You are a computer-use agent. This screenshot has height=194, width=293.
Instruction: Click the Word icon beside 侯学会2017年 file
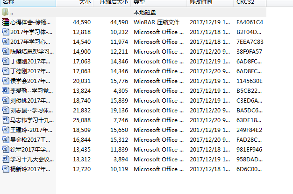[x=5, y=81]
